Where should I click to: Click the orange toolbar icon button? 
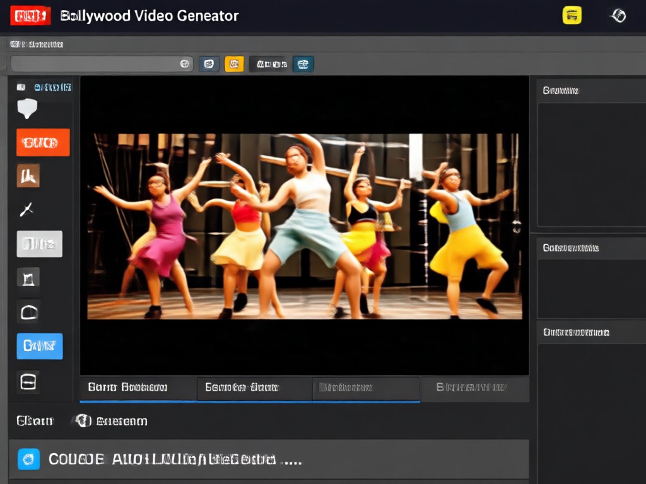tap(234, 64)
